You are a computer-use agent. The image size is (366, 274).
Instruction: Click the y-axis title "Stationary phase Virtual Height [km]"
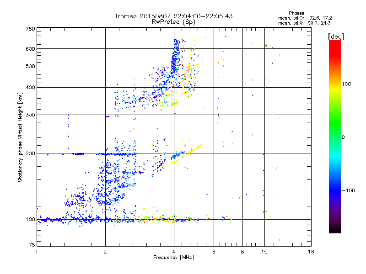point(20,137)
